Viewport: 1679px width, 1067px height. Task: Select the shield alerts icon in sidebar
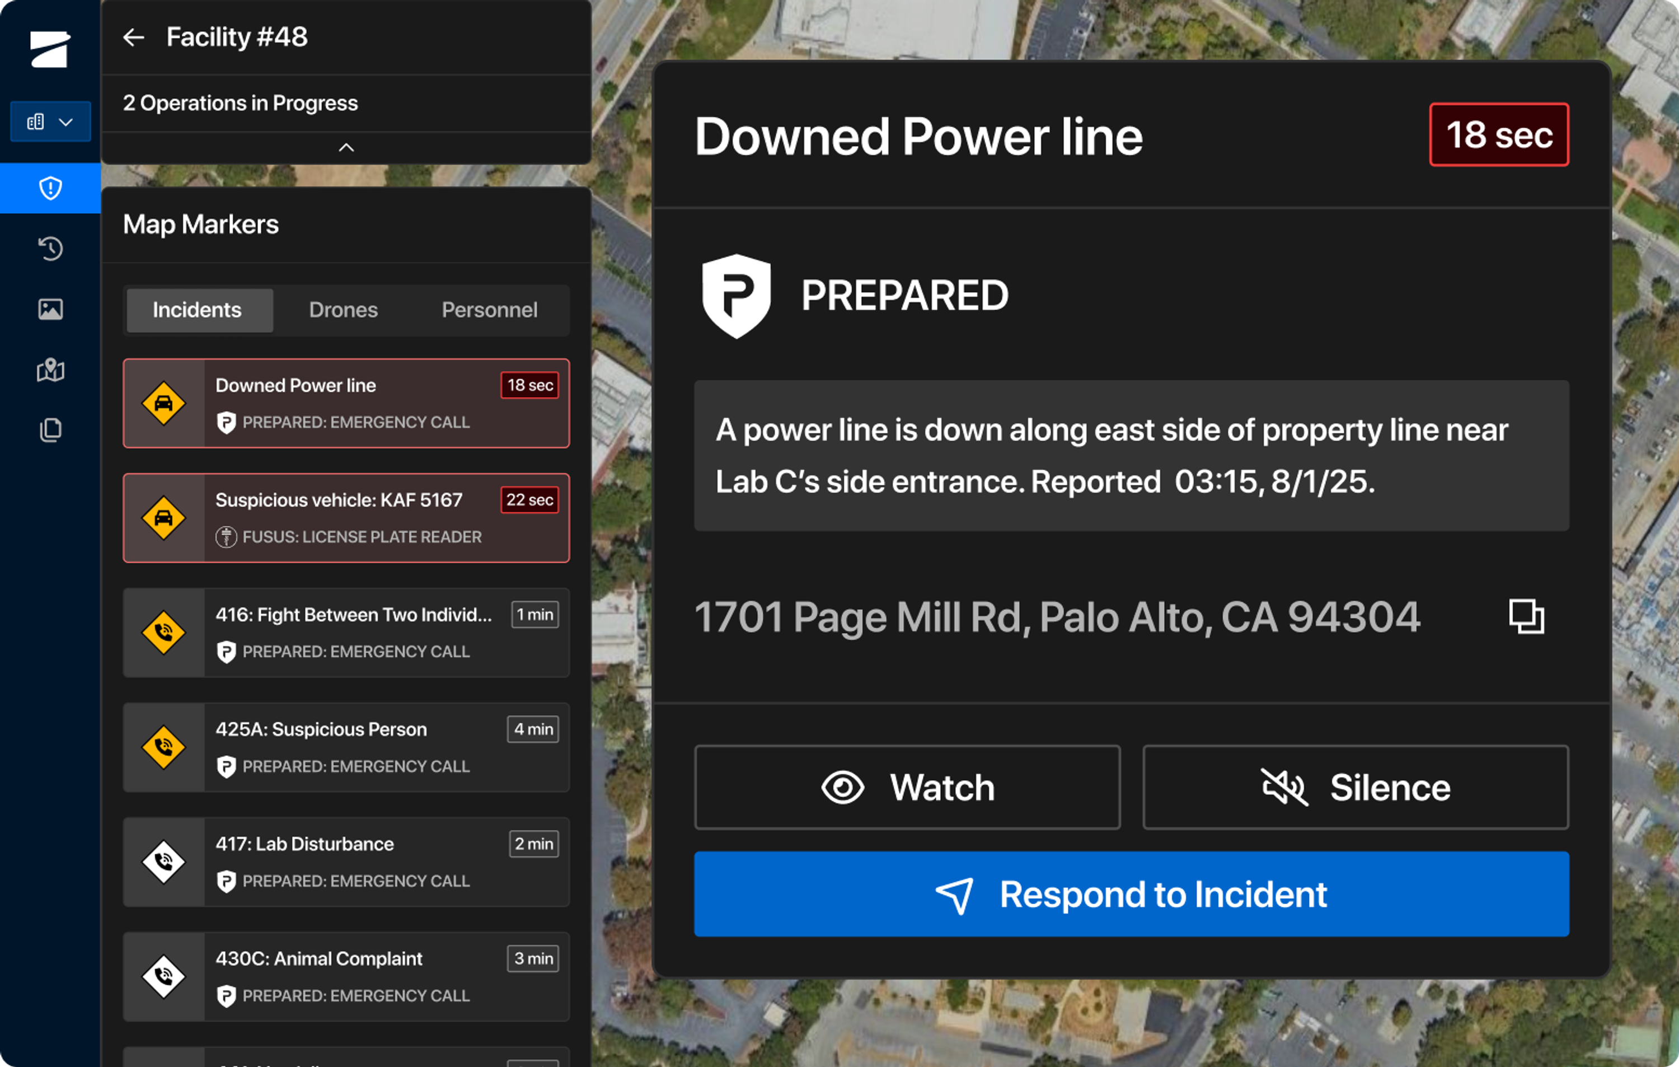50,188
